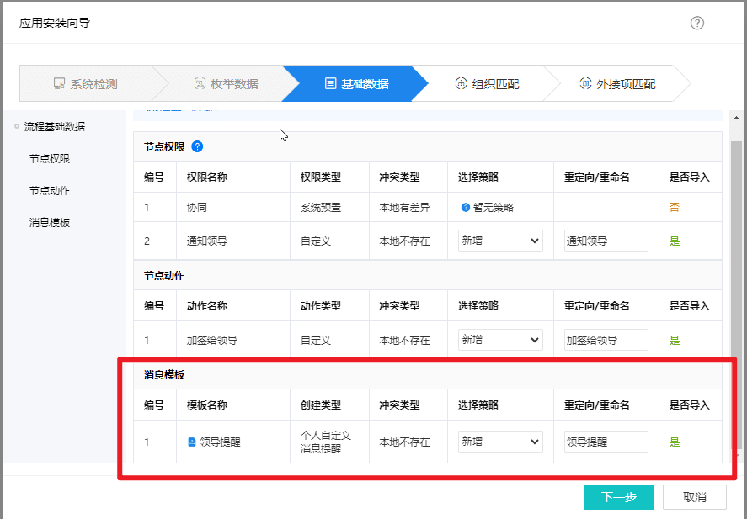Edit the 通知领导 rename field
The width and height of the screenshot is (747, 519).
click(606, 241)
